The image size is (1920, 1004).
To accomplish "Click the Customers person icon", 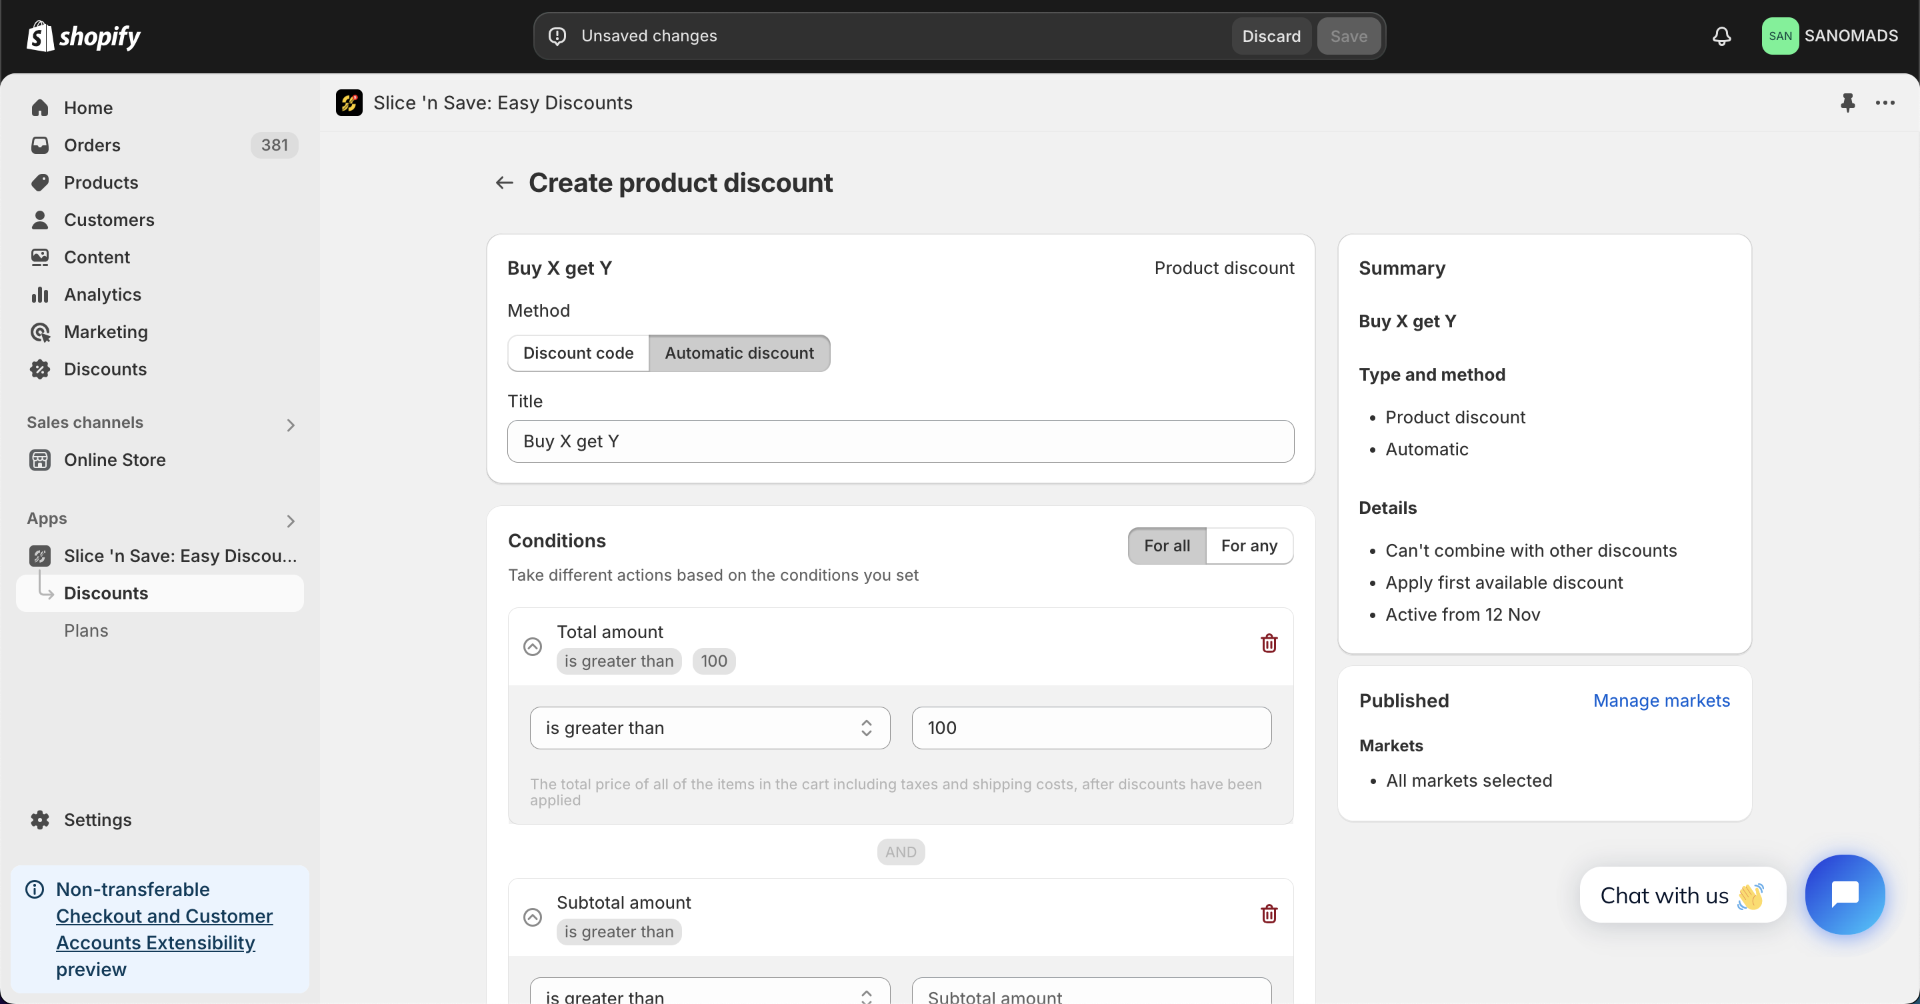I will (40, 220).
